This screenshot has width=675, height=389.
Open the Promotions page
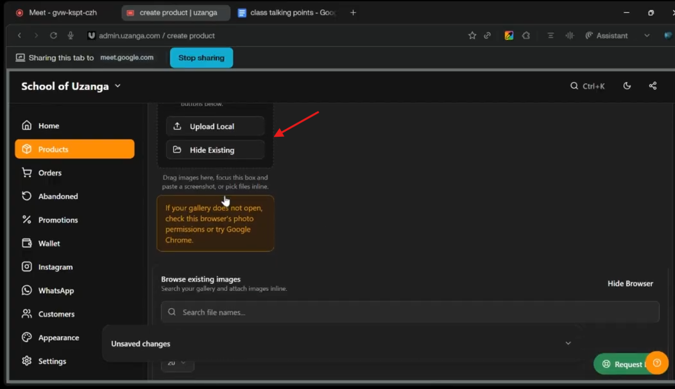click(74, 220)
